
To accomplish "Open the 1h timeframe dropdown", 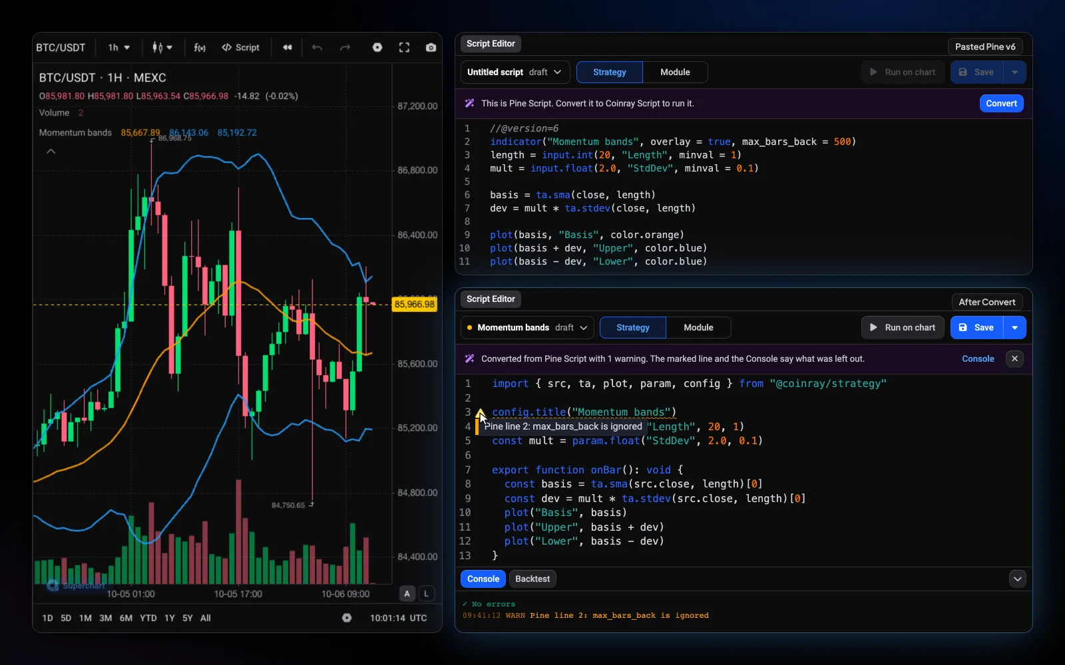I will click(119, 47).
